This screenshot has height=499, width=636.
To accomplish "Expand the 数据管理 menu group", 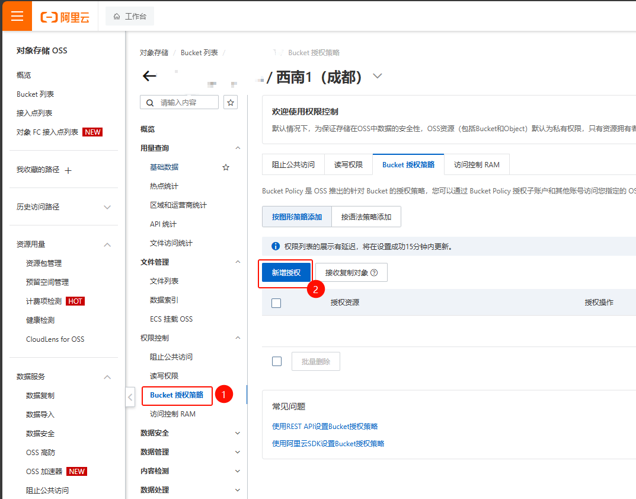I will (238, 452).
